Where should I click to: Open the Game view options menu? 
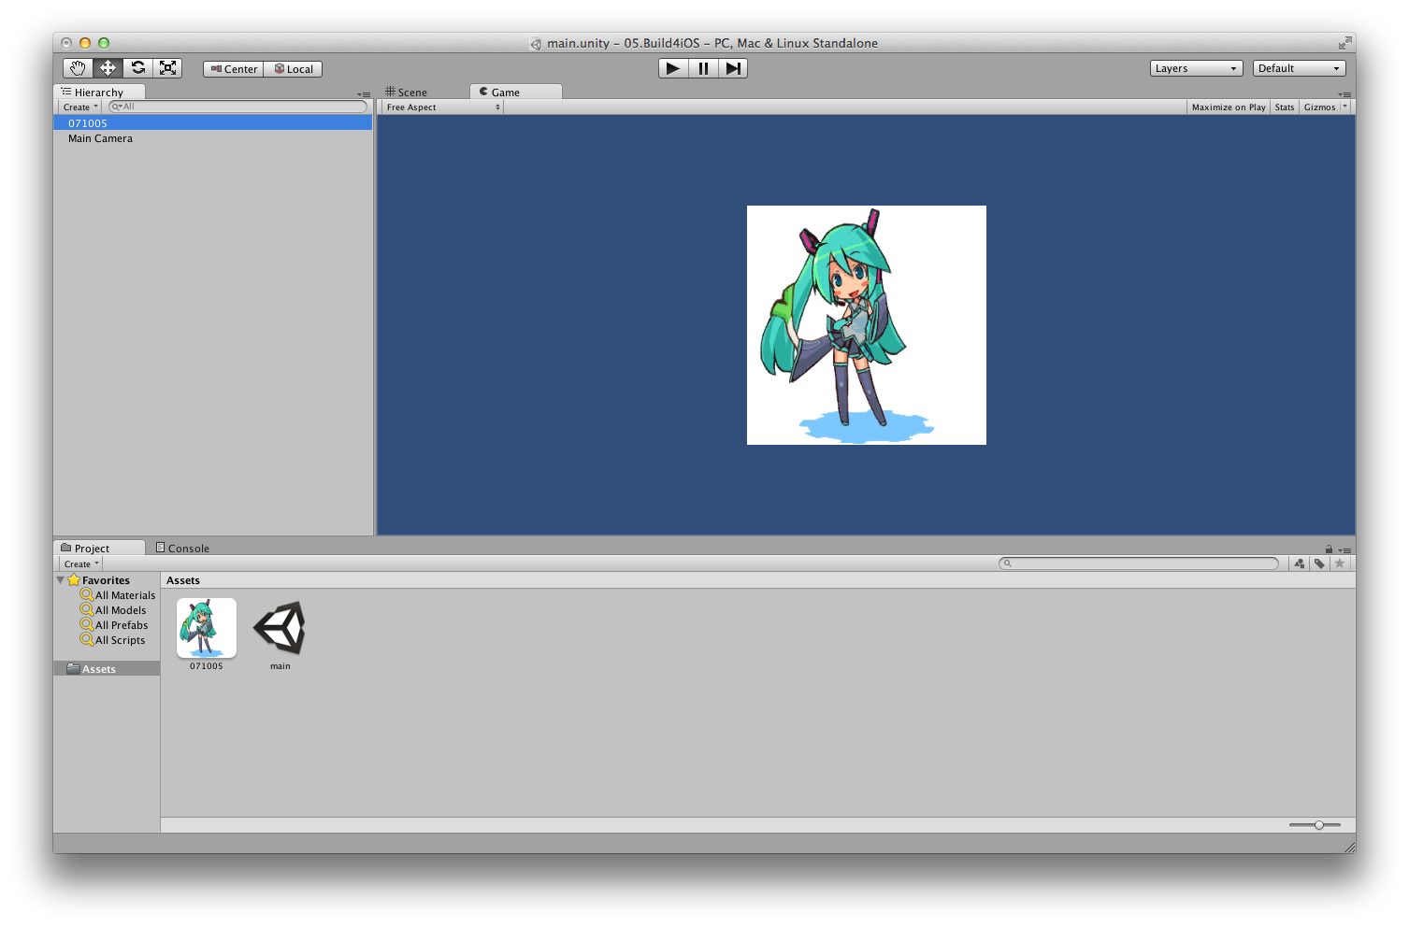1344,94
